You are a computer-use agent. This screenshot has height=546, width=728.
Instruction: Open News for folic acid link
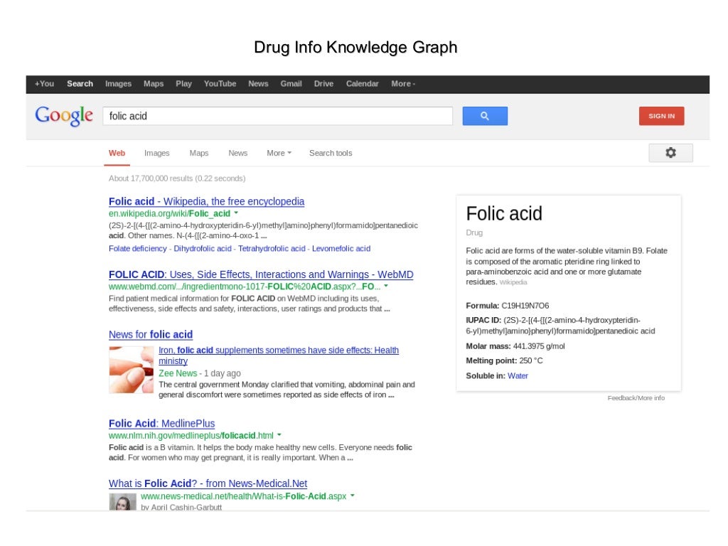pyautogui.click(x=151, y=335)
